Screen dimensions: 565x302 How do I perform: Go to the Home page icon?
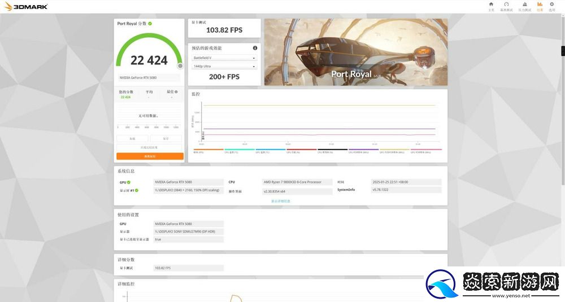coord(490,6)
